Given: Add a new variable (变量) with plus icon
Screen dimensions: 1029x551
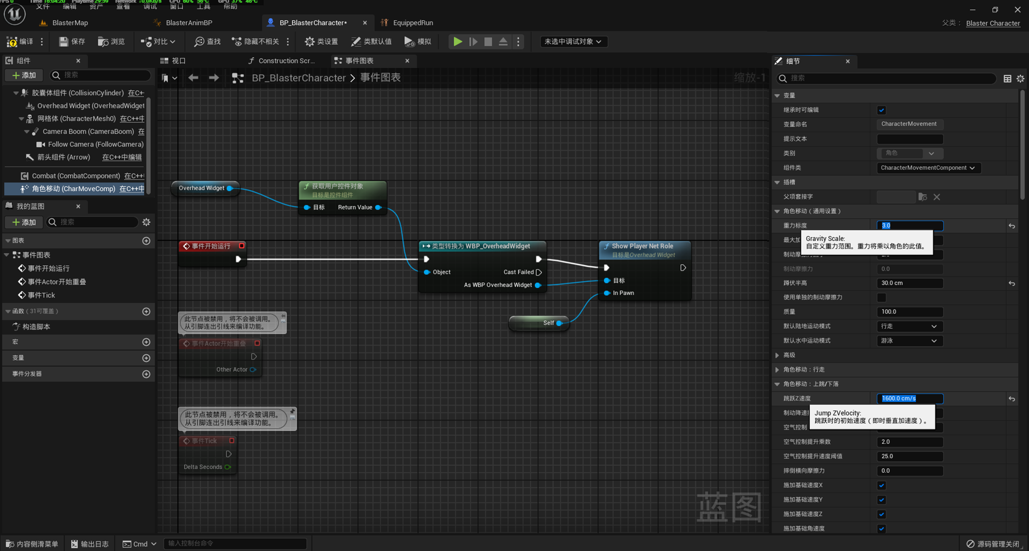Looking at the screenshot, I should coord(147,358).
